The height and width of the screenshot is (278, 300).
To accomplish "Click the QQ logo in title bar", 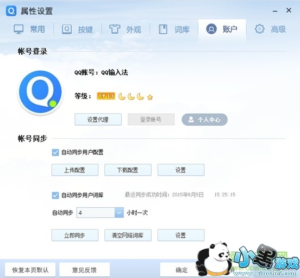I will click(x=11, y=11).
